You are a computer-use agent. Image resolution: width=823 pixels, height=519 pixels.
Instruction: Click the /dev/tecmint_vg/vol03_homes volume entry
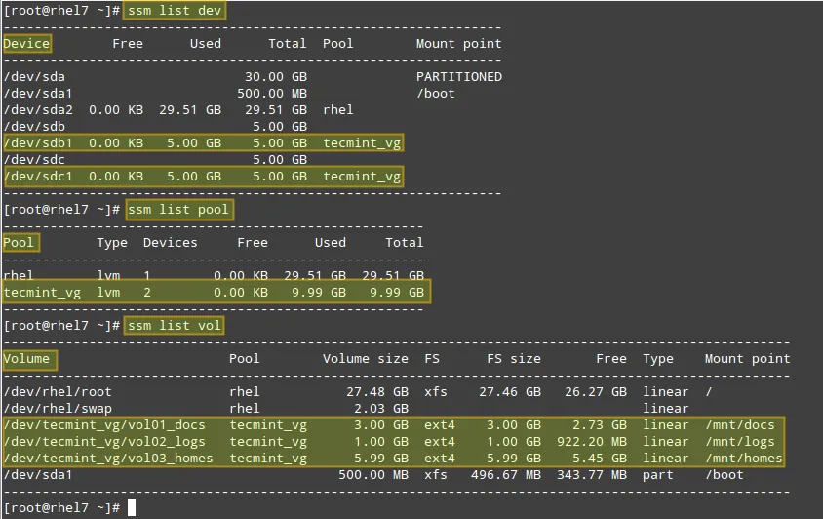[x=108, y=459]
